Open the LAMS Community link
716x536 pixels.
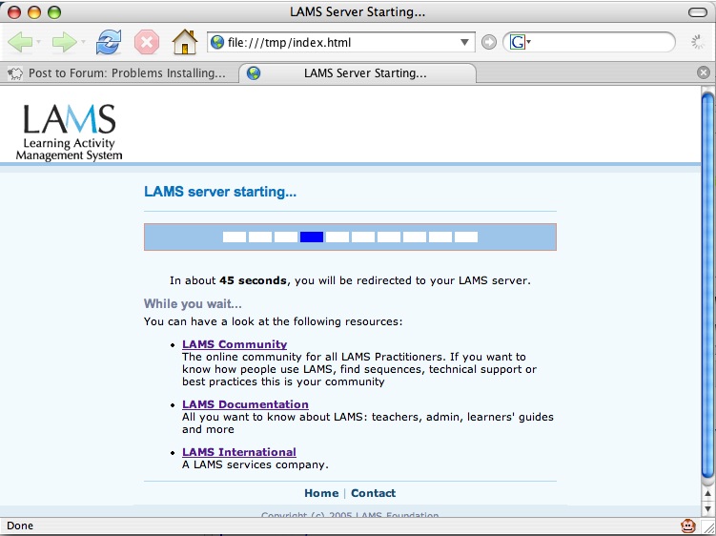(235, 344)
